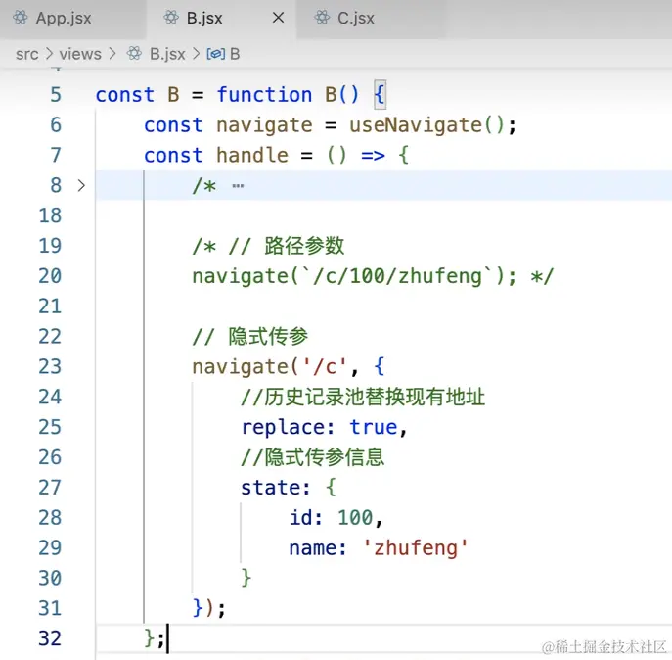Click the 路径参数 comment text
672x660 pixels.
[x=304, y=246]
